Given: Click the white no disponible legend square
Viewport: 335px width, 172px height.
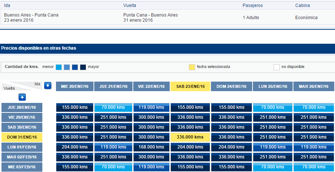Looking at the screenshot, I should click(276, 67).
